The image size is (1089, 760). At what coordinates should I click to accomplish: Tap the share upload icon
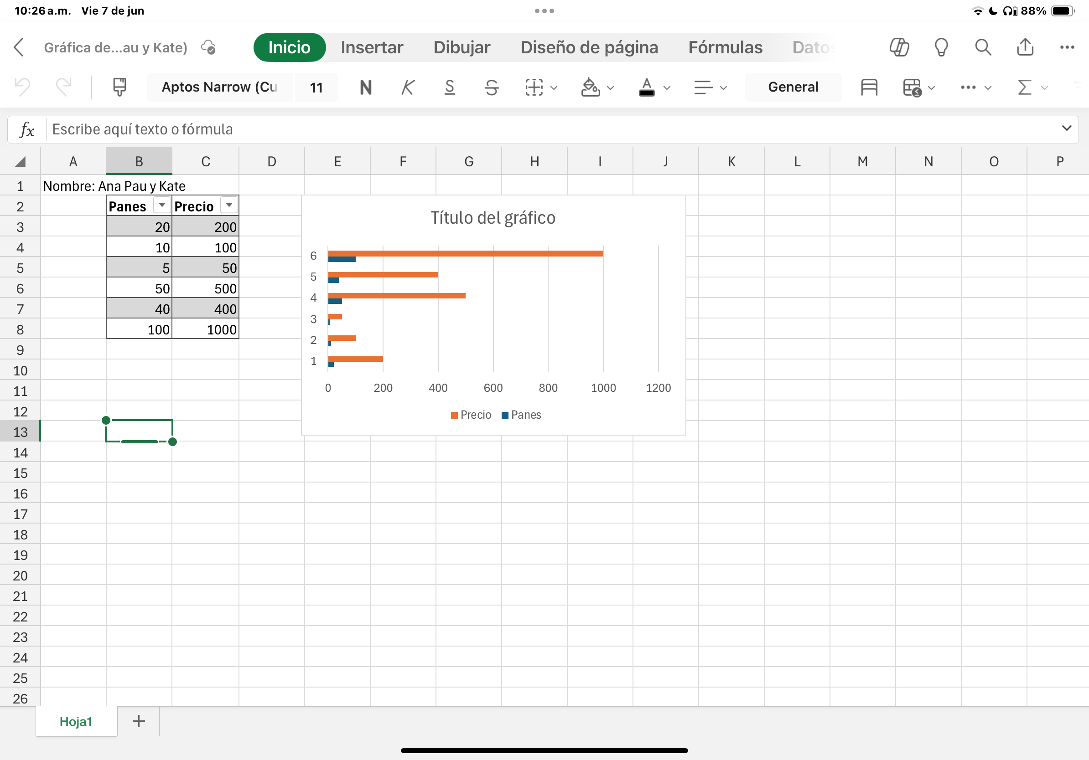[1025, 47]
